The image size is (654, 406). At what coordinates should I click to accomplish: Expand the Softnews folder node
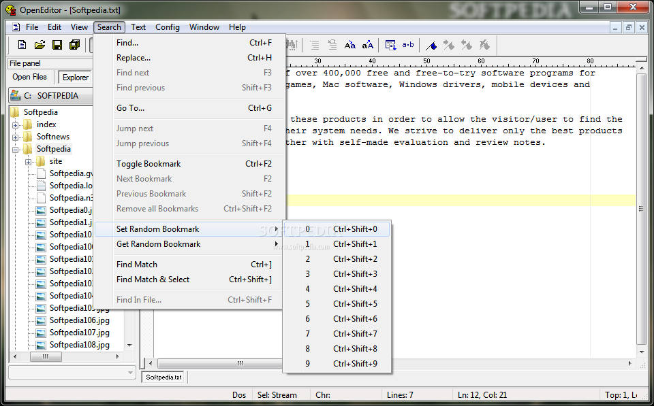[16, 137]
